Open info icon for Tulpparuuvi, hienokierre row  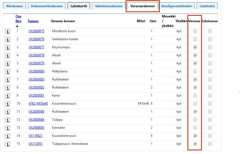click(x=8, y=144)
